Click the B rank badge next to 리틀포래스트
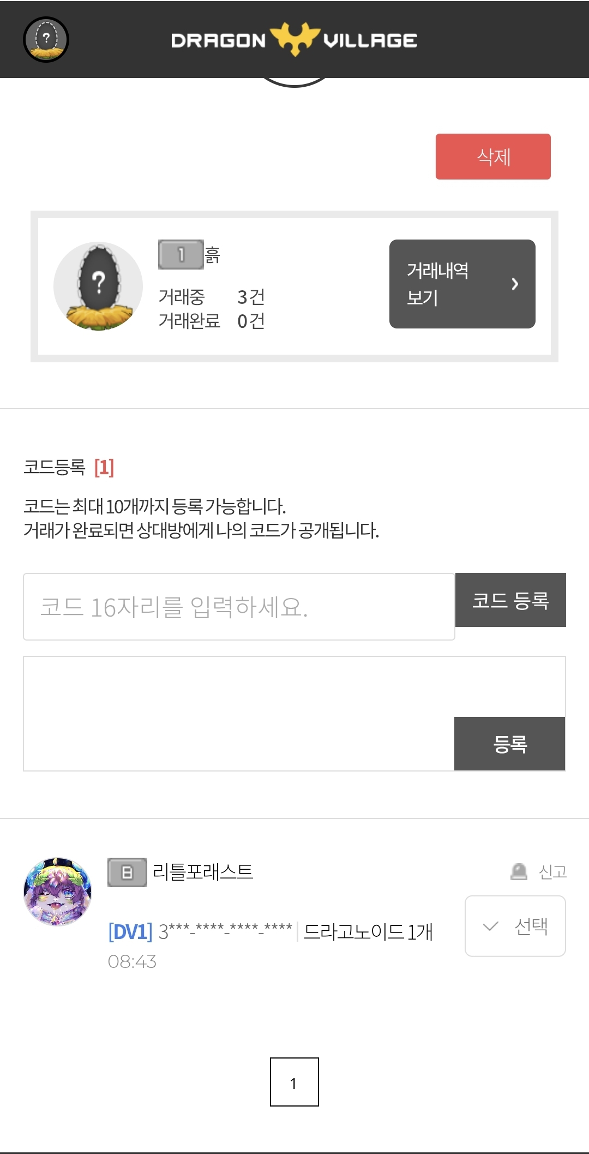The image size is (589, 1154). click(x=127, y=872)
